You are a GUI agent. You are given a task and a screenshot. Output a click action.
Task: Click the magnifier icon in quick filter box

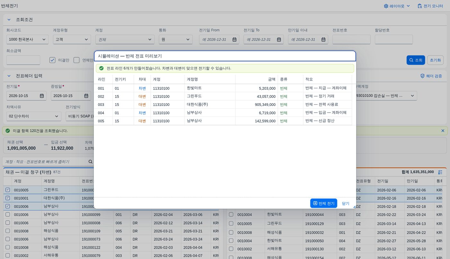coord(90,161)
